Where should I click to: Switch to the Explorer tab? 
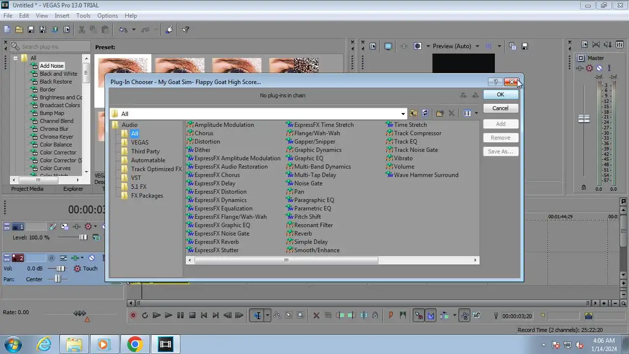point(73,189)
